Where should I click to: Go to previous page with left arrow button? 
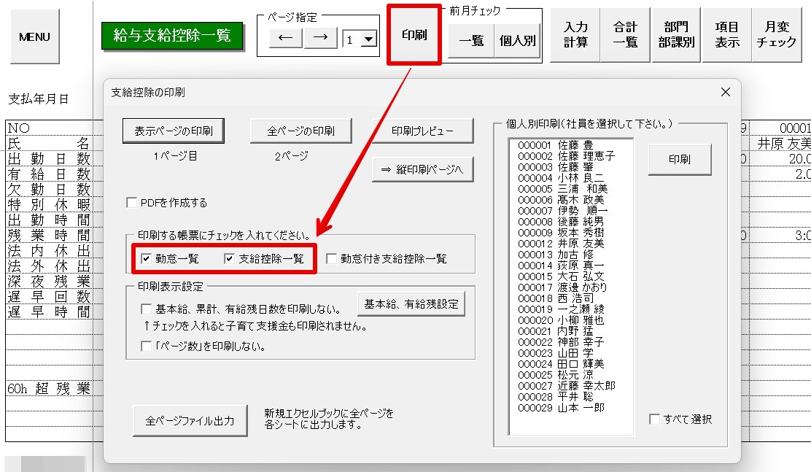(285, 38)
